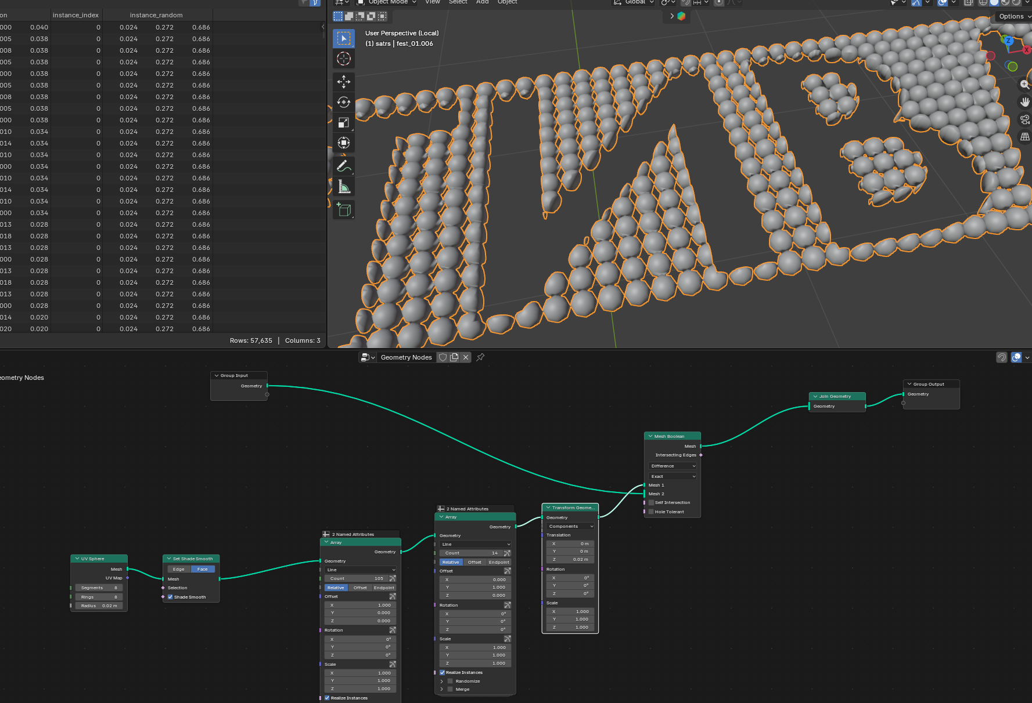This screenshot has width=1032, height=703.
Task: Open the Exact solver dropdown
Action: pyautogui.click(x=672, y=477)
